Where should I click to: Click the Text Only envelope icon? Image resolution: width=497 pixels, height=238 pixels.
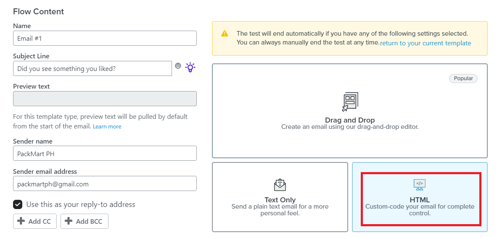[280, 185]
